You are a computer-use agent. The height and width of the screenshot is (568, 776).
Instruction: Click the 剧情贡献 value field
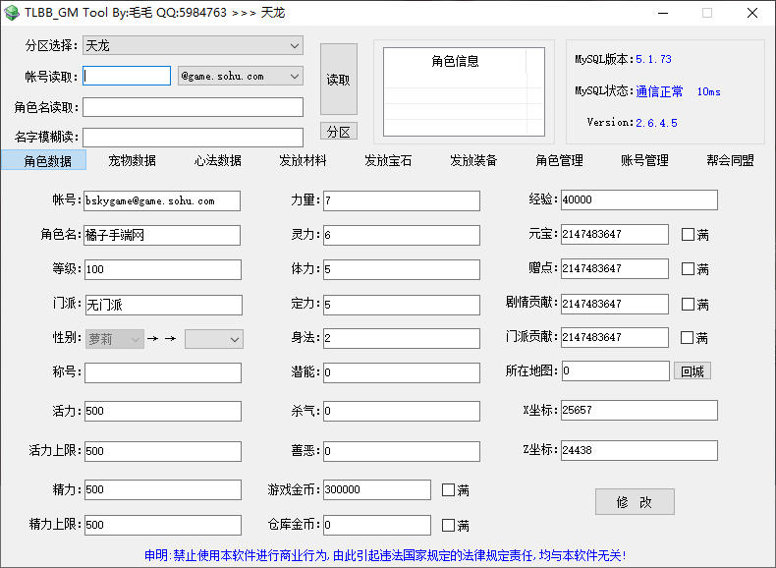[615, 304]
